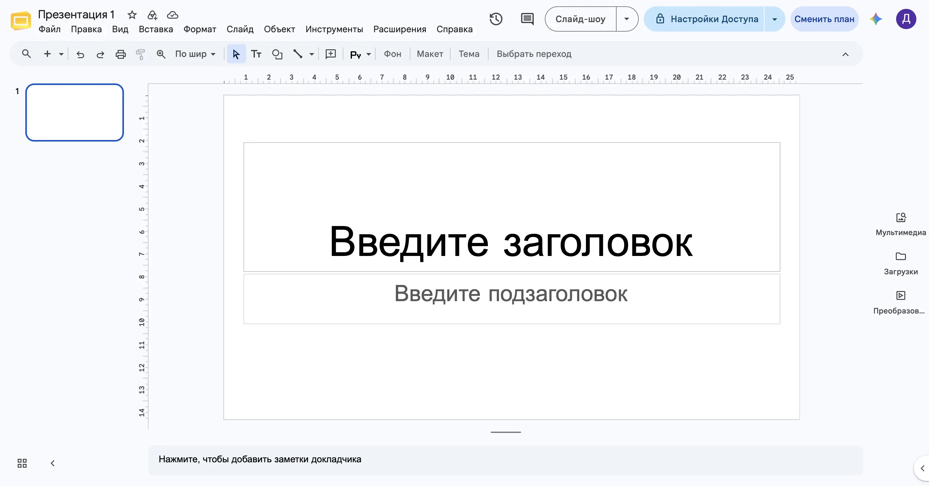Select the cursor pointer tool
The image size is (929, 486).
pyautogui.click(x=236, y=54)
